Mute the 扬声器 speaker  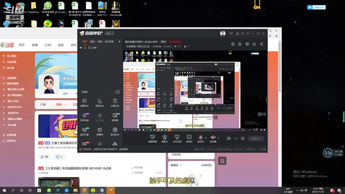pos(213,139)
